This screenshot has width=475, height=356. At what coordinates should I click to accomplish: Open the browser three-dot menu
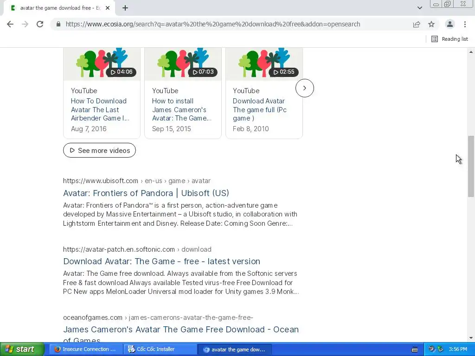[465, 24]
